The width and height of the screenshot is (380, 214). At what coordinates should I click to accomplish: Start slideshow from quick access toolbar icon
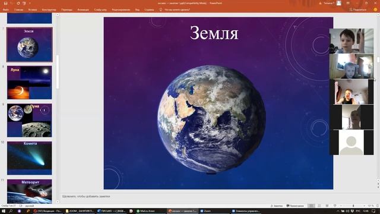click(24, 4)
